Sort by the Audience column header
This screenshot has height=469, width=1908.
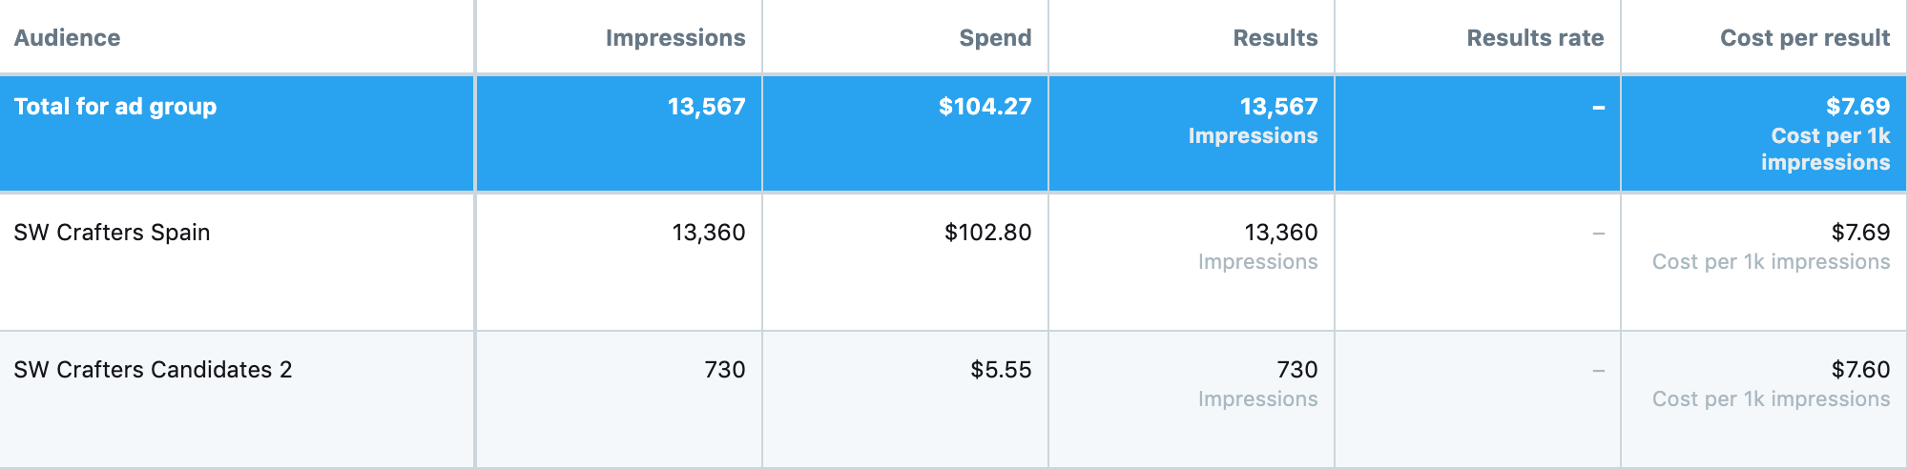67,38
